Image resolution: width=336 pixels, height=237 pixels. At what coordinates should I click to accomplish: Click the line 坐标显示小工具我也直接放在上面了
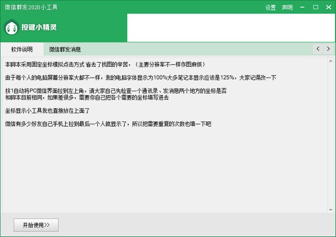pos(48,111)
